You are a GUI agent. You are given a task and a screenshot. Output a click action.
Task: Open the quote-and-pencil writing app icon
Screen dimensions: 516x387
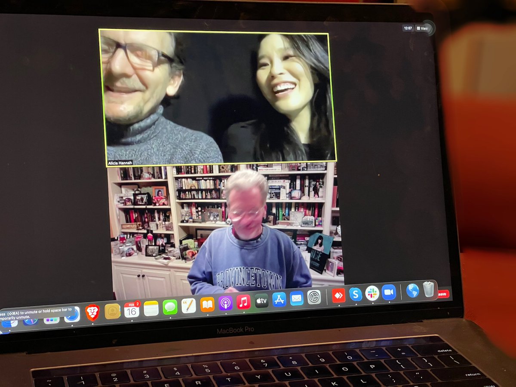188,305
